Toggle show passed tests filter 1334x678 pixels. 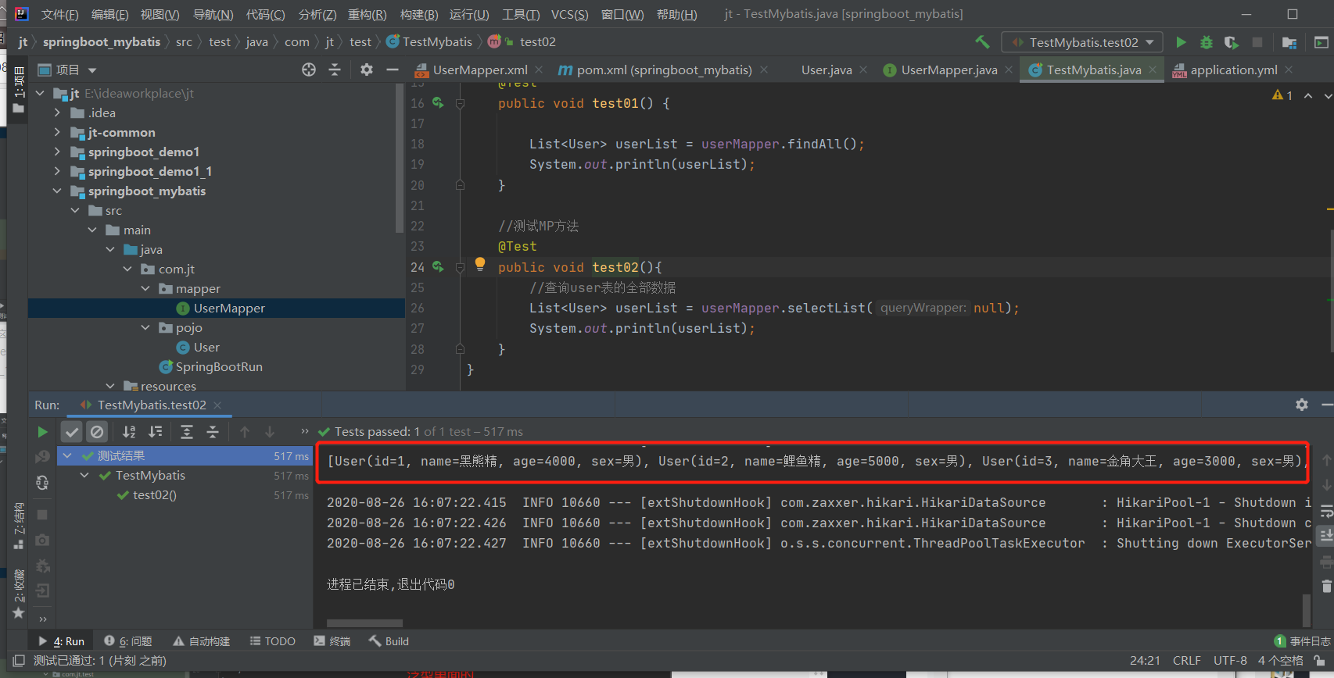(x=72, y=432)
